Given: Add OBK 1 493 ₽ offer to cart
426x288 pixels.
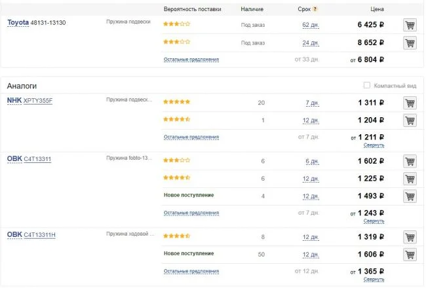Looking at the screenshot, I should coord(410,196).
